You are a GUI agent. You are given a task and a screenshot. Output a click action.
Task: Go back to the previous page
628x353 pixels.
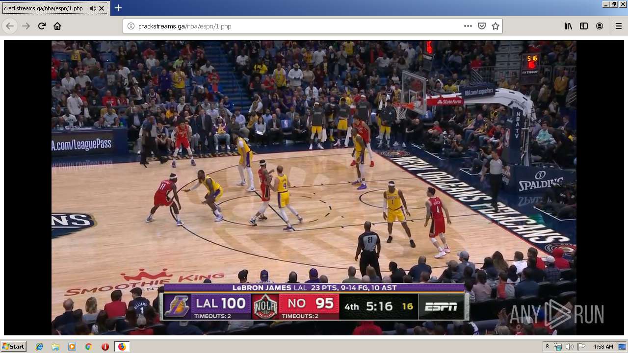(10, 26)
